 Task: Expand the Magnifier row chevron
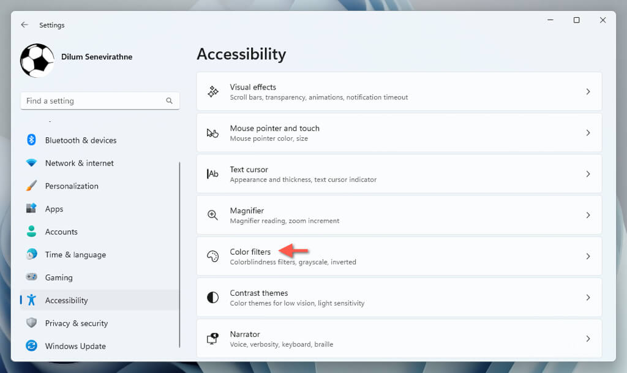(588, 216)
